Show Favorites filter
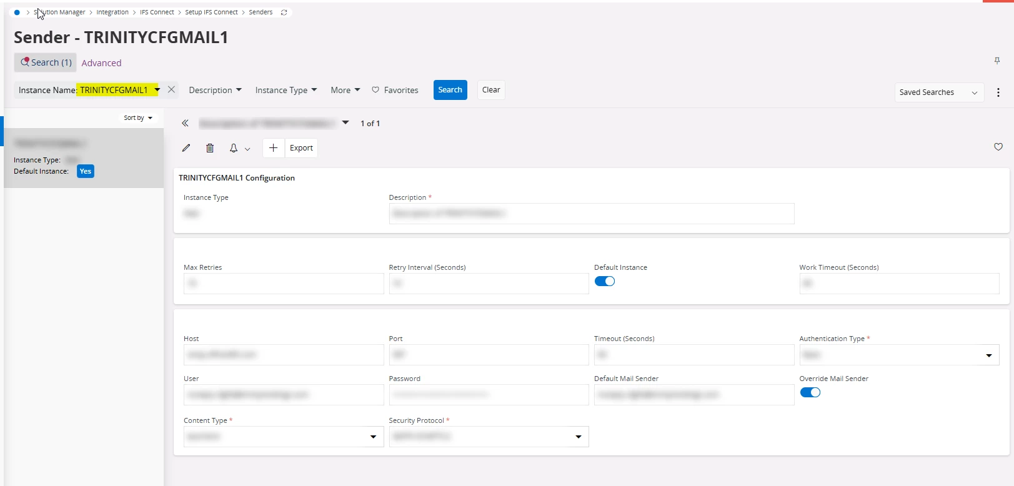The width and height of the screenshot is (1014, 486). point(395,90)
